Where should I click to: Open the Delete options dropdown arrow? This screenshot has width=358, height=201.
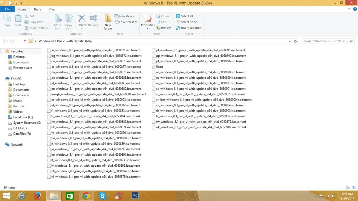click(x=82, y=29)
